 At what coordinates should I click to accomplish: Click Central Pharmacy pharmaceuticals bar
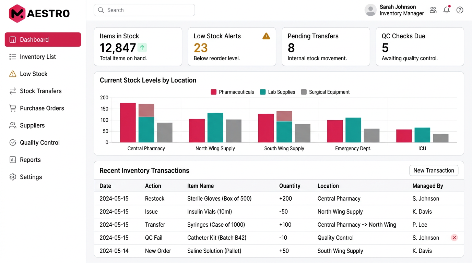pyautogui.click(x=128, y=123)
